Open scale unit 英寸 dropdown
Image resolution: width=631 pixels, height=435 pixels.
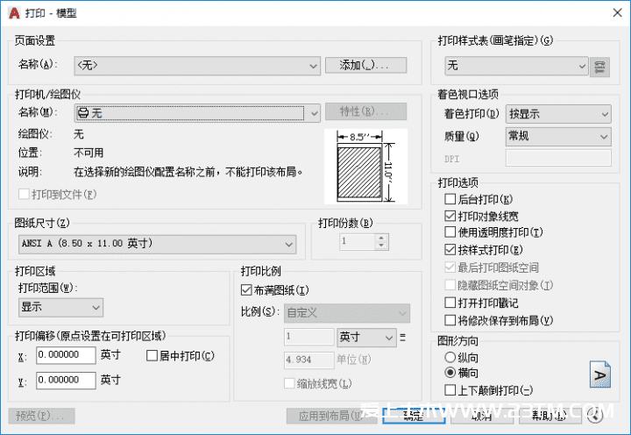pos(366,338)
